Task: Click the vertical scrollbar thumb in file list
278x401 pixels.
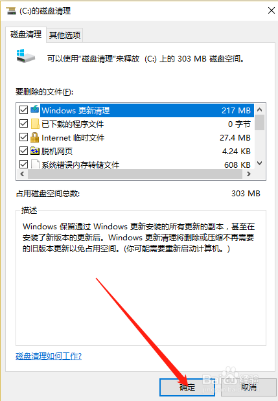Action: coord(260,122)
